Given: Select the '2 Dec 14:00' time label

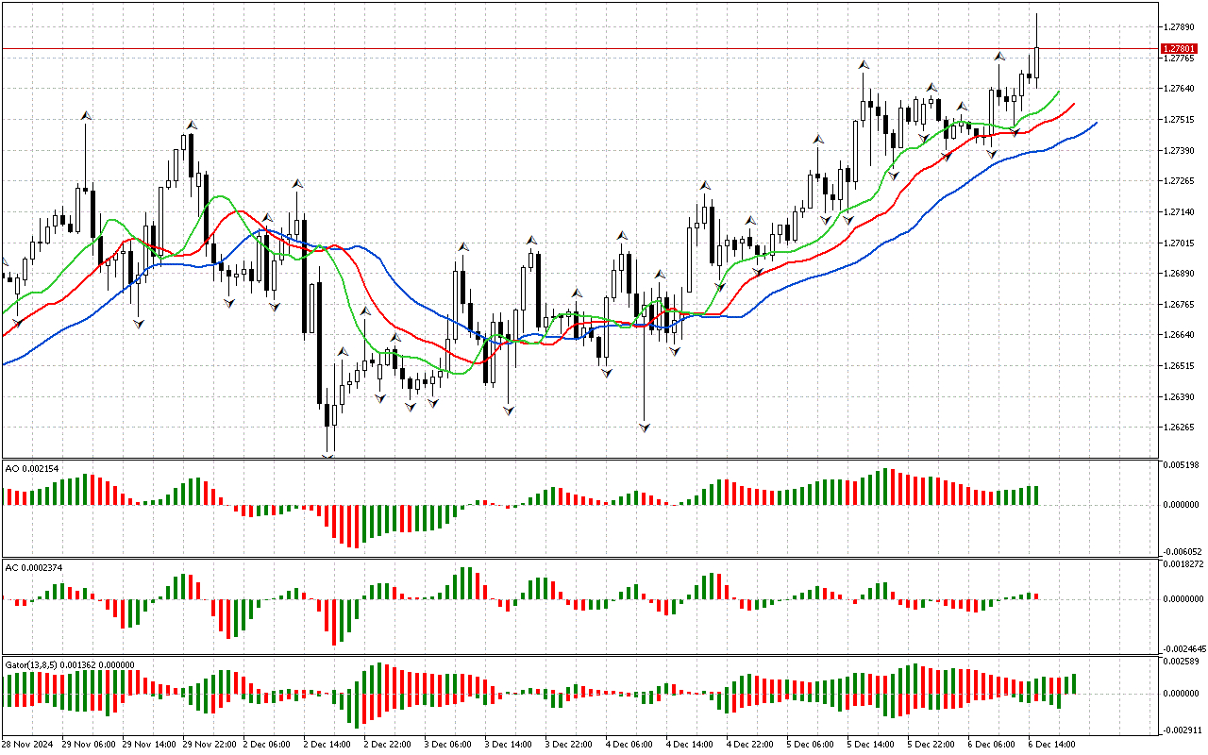Looking at the screenshot, I should (x=328, y=744).
